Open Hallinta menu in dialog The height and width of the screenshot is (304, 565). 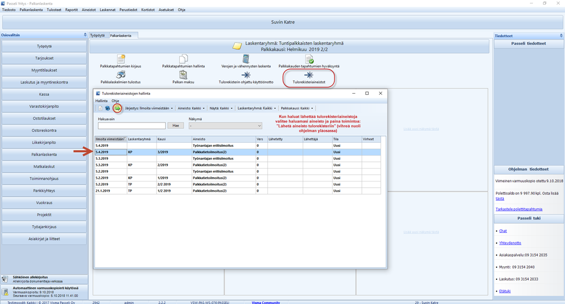pyautogui.click(x=101, y=100)
